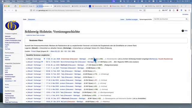The image size is (192, 108).
Task: Open the downloads panel icon
Action: (x=159, y=10)
